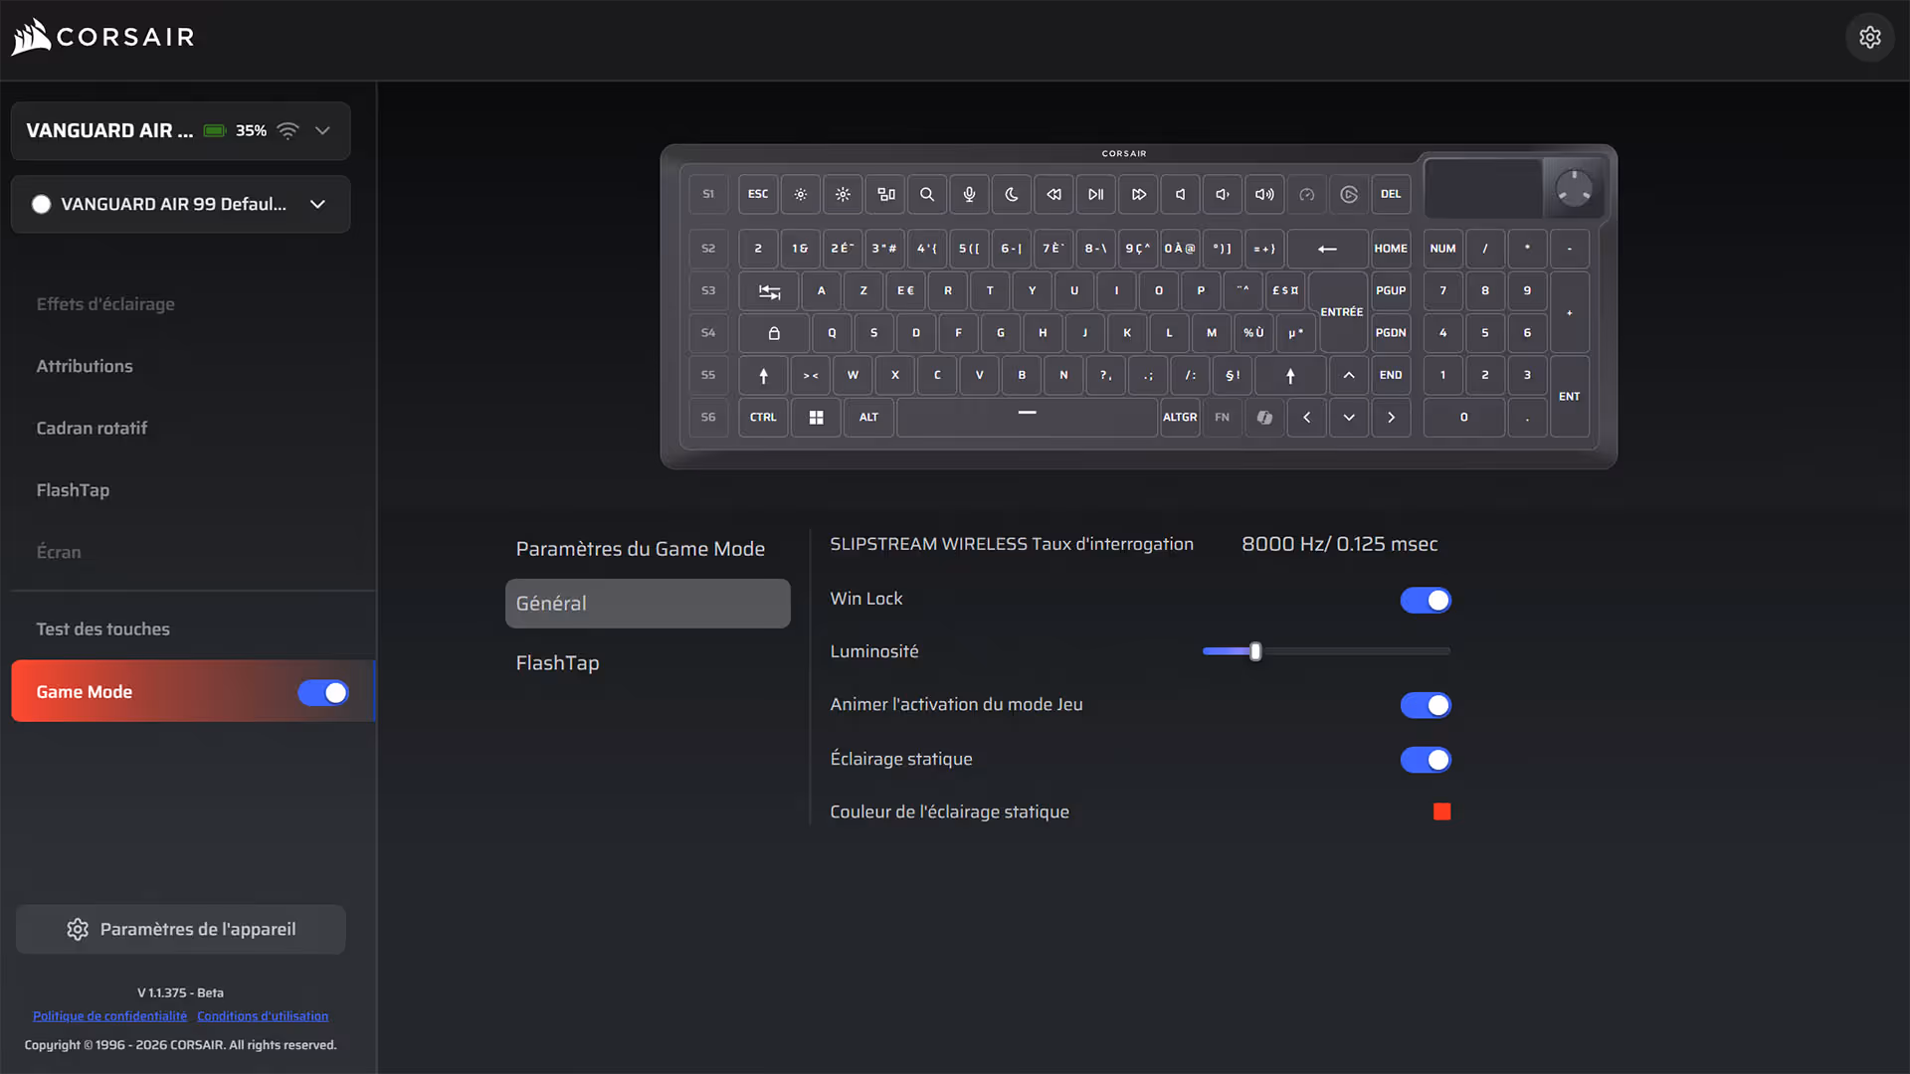Toggle Game Mode switch in sidebar
Screen dimensions: 1910x1074
(x=323, y=692)
